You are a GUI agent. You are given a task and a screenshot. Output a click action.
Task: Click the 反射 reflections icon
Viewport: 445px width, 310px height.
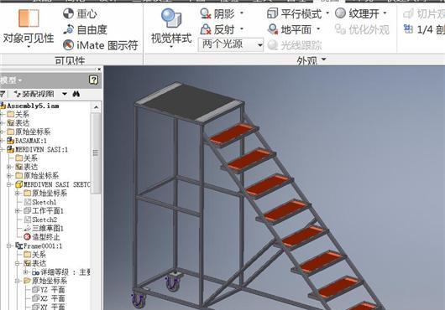pyautogui.click(x=205, y=29)
